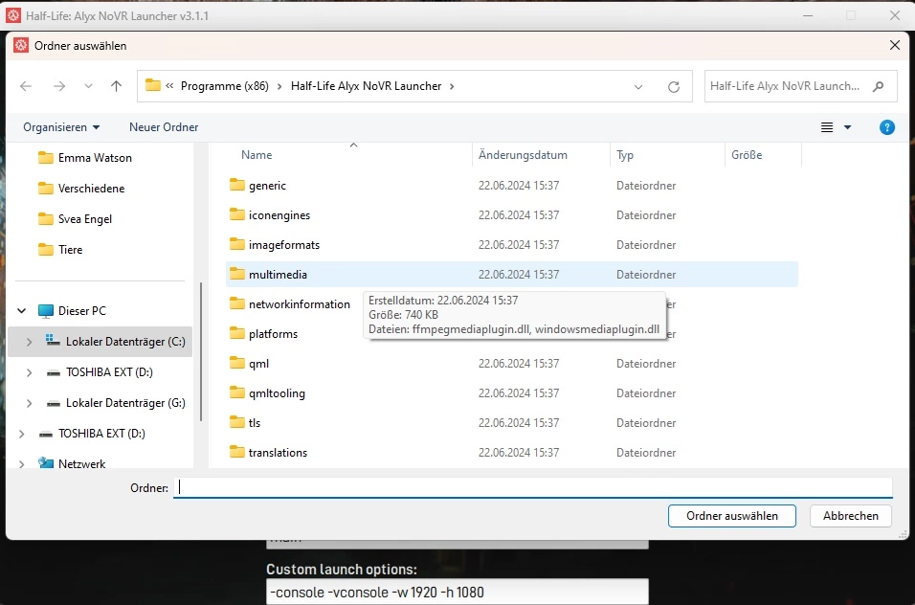Open Verschiedene folder in sidebar
Viewport: 915px width, 605px height.
(x=91, y=189)
